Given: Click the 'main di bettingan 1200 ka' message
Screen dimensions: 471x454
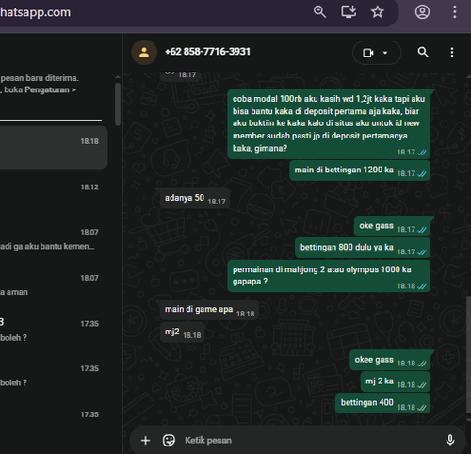Looking at the screenshot, I should click(360, 170).
